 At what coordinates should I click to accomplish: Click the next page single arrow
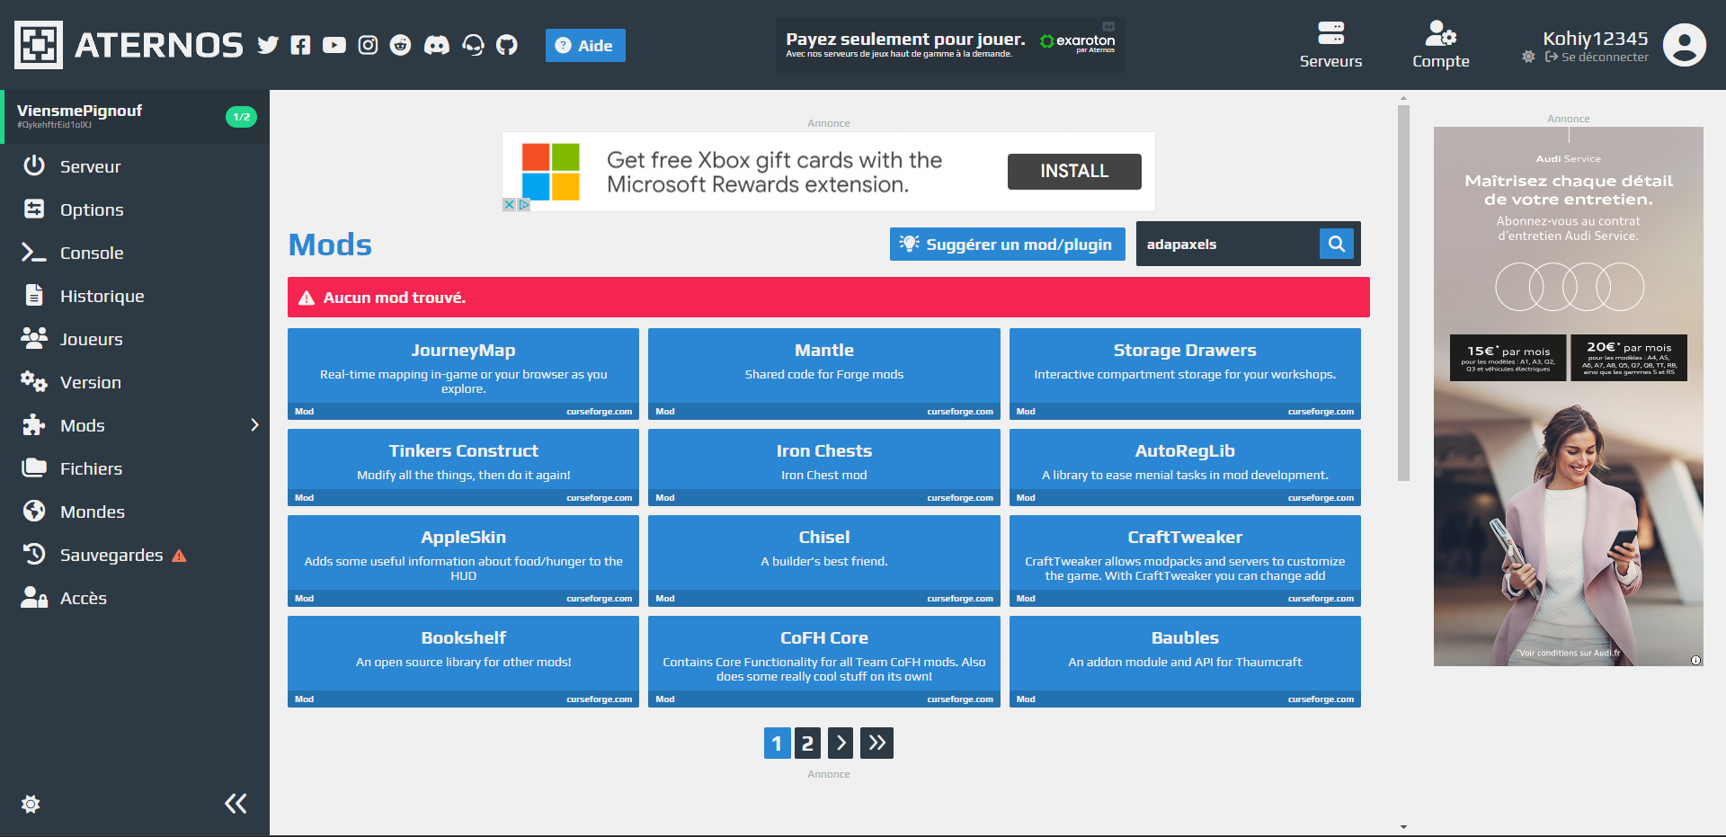841,743
